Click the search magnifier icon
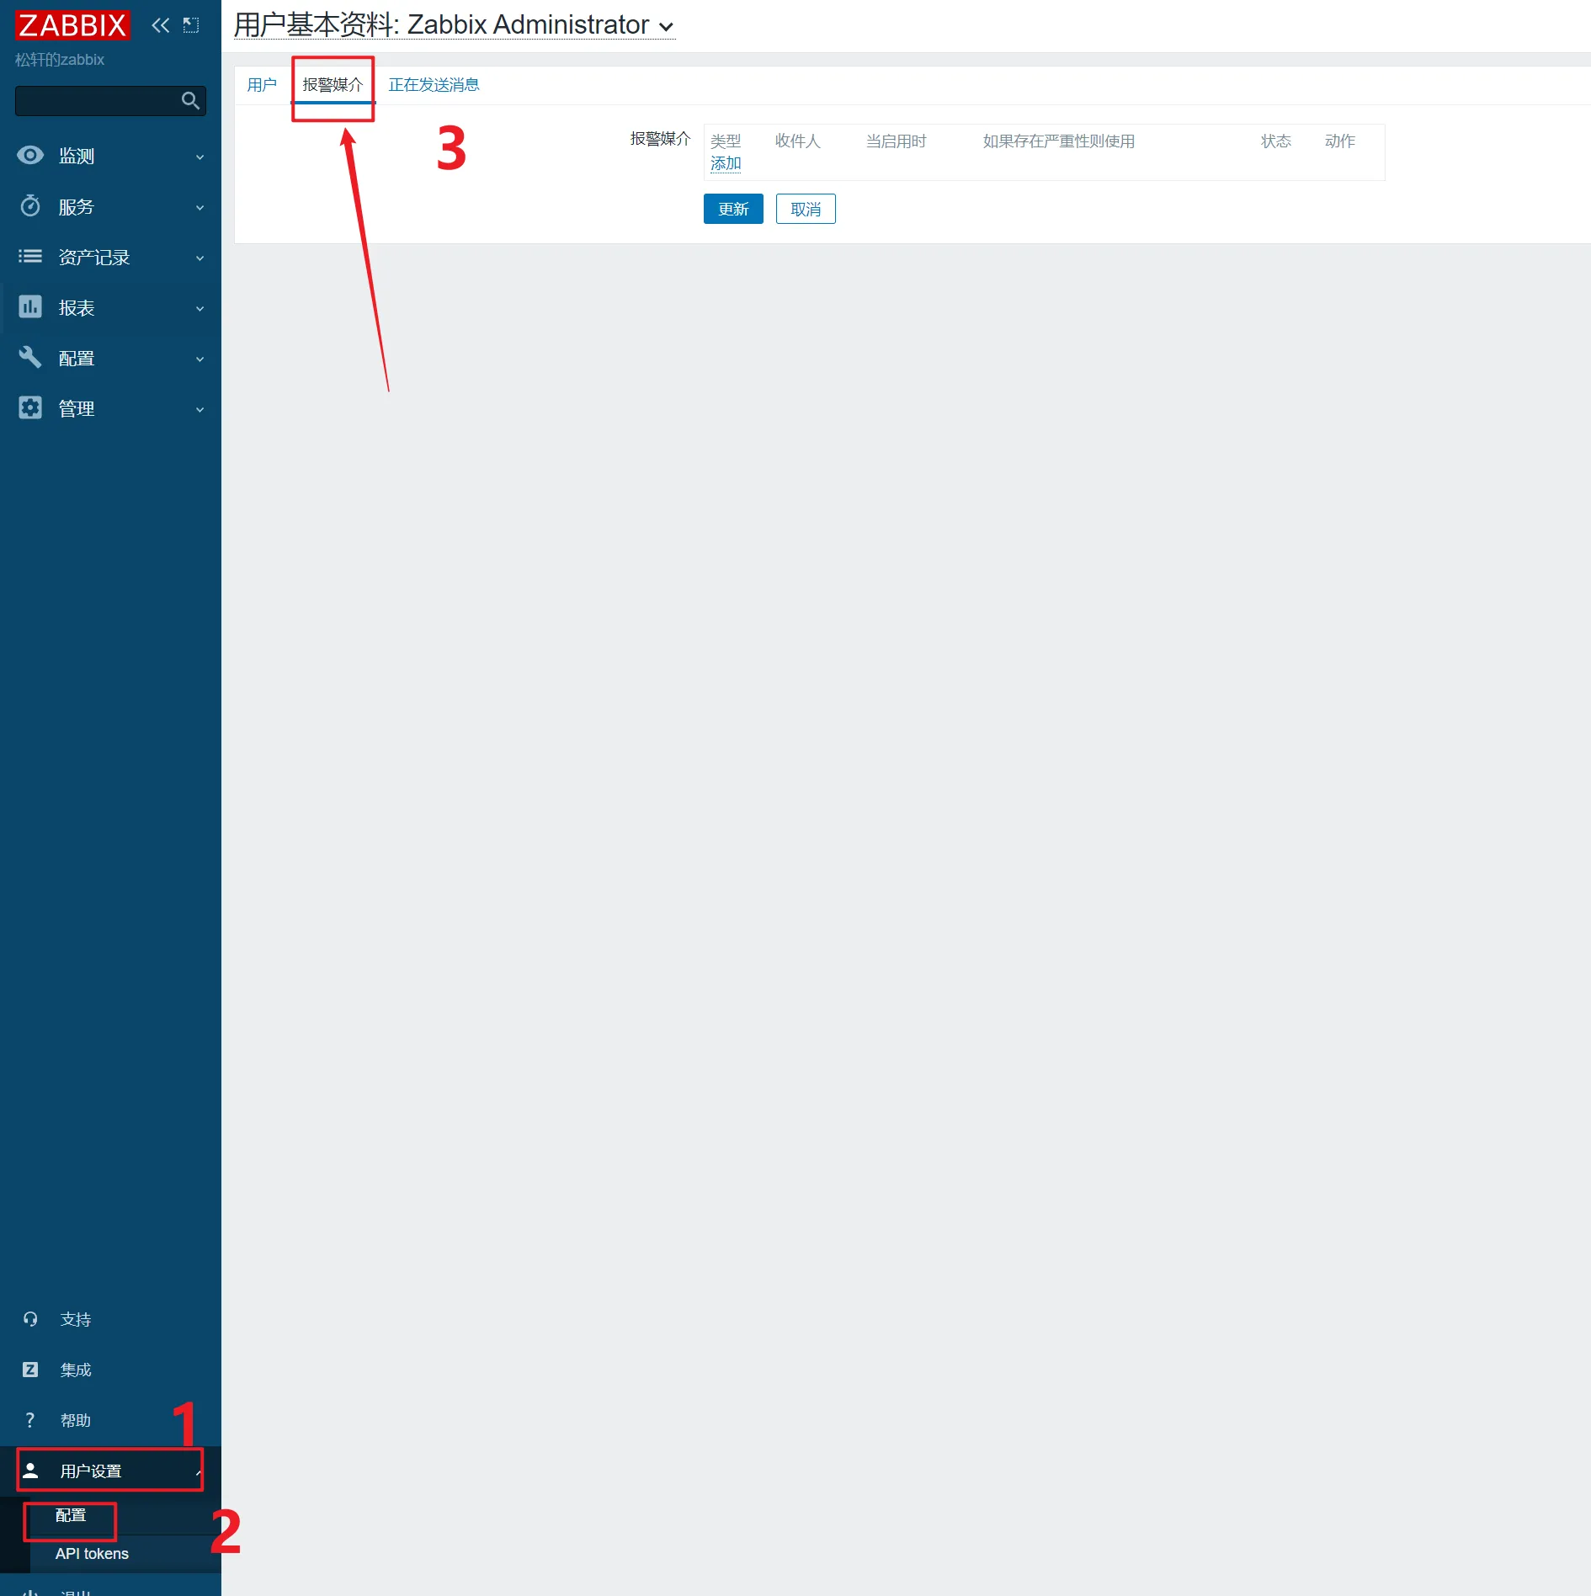The width and height of the screenshot is (1591, 1596). tap(190, 101)
